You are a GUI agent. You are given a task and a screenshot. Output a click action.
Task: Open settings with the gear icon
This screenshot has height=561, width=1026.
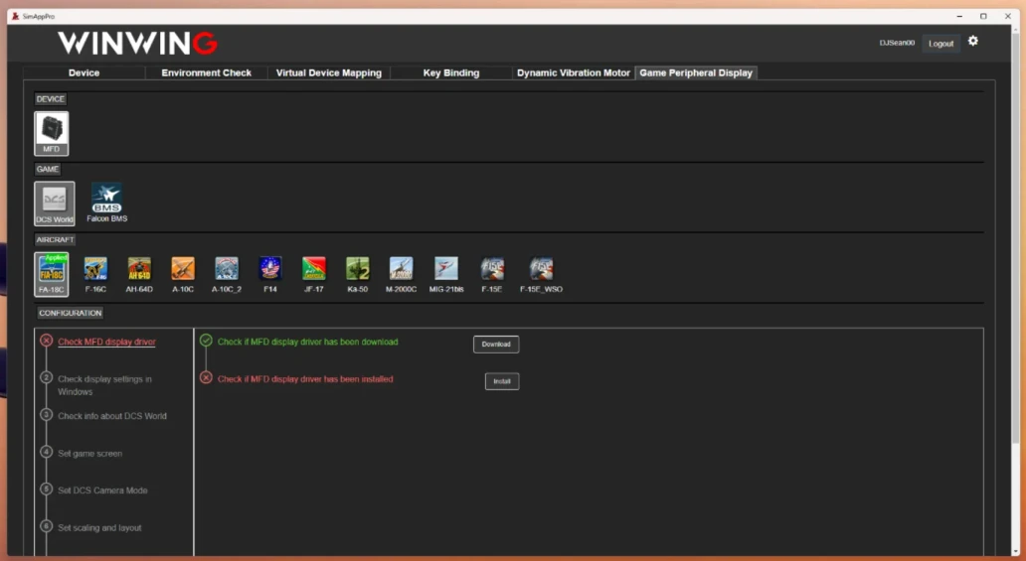(973, 41)
